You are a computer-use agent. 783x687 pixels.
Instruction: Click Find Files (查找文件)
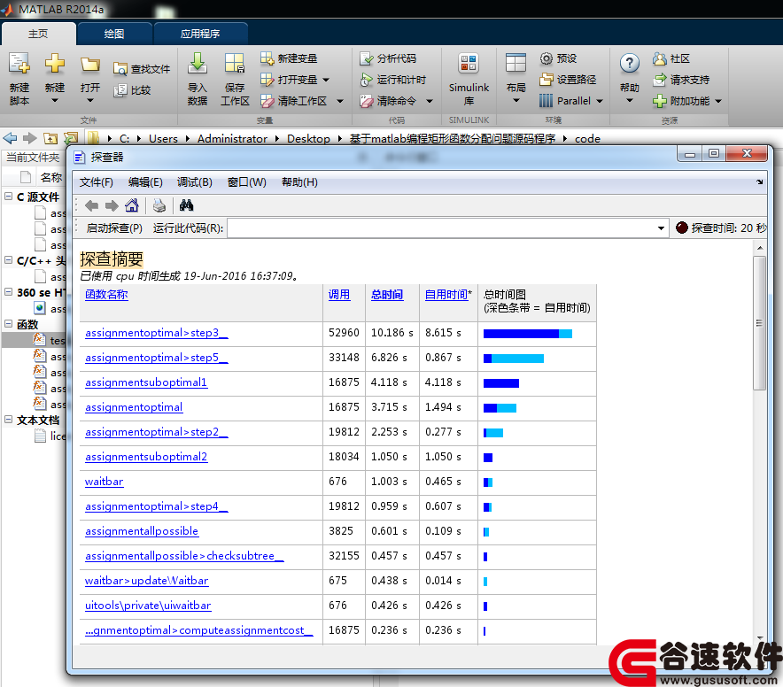[x=142, y=69]
